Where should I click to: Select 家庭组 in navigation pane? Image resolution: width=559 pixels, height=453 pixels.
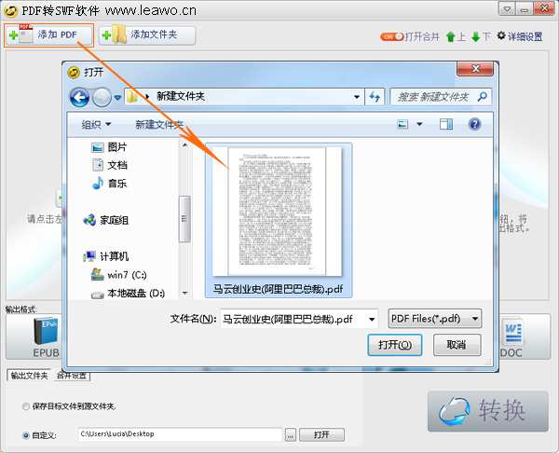click(x=105, y=220)
